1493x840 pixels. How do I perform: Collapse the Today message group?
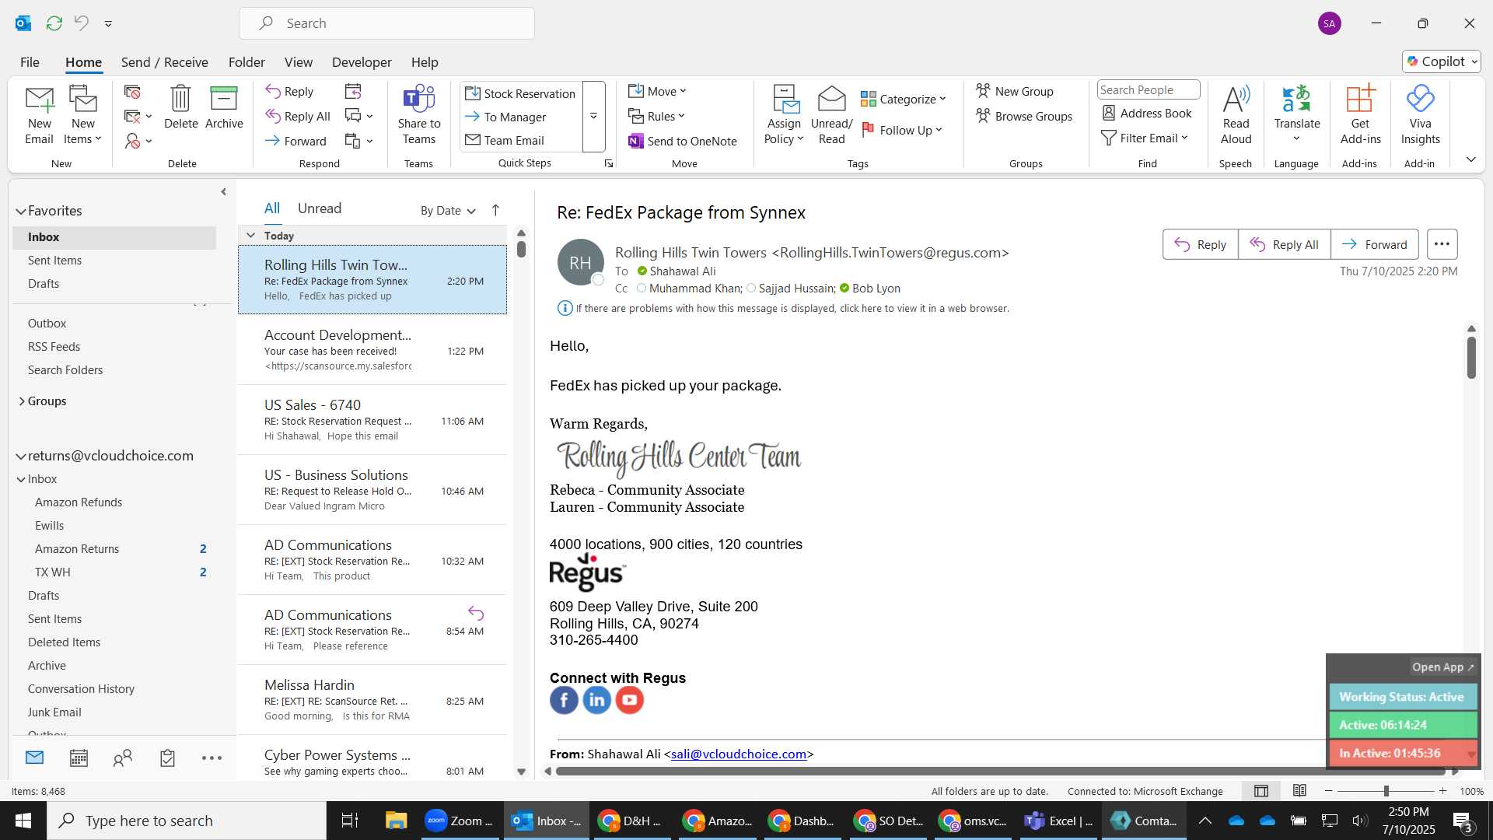click(x=250, y=235)
